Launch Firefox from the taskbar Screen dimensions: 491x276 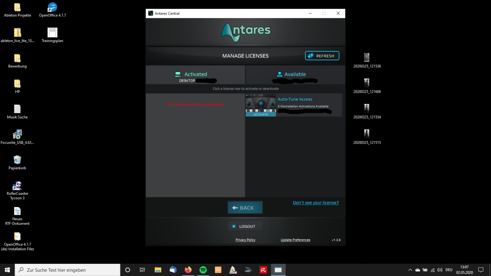(188, 270)
